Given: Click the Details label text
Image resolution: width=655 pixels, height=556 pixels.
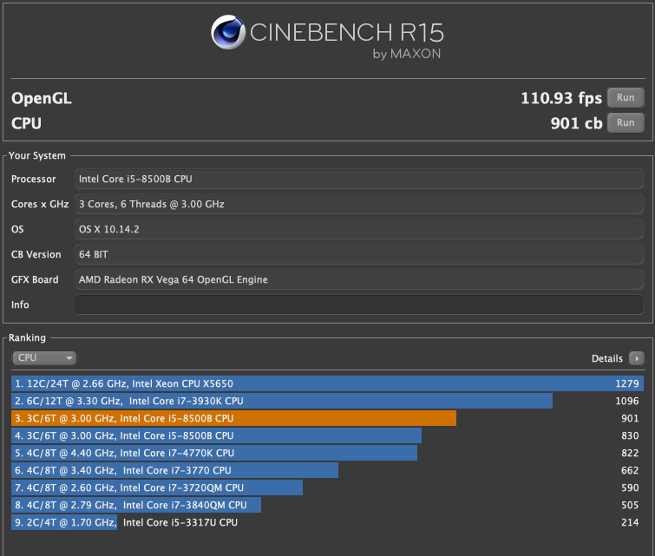Looking at the screenshot, I should [x=607, y=358].
